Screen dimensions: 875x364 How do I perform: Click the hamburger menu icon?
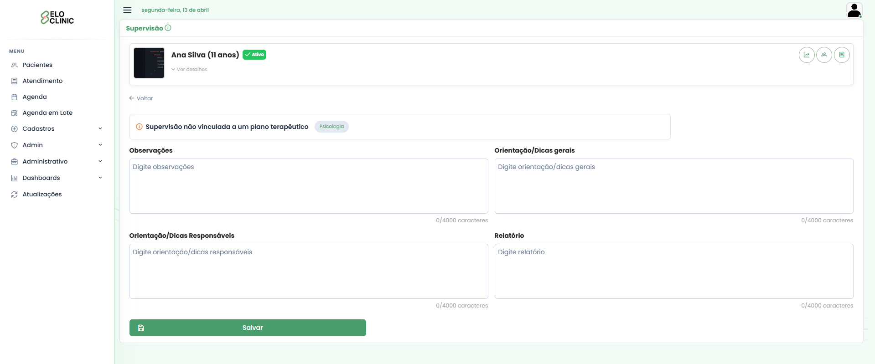click(x=127, y=10)
